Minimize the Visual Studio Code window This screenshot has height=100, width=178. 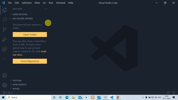[x=156, y=3]
